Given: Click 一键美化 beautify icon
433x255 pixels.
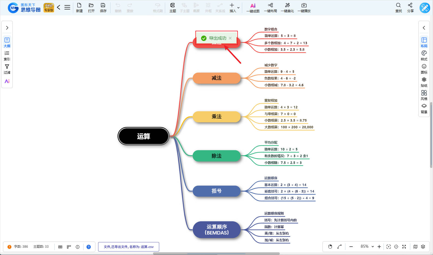Looking at the screenshot, I should (x=287, y=8).
